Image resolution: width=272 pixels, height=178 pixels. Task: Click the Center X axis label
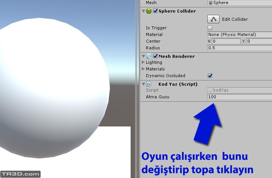click(209, 41)
